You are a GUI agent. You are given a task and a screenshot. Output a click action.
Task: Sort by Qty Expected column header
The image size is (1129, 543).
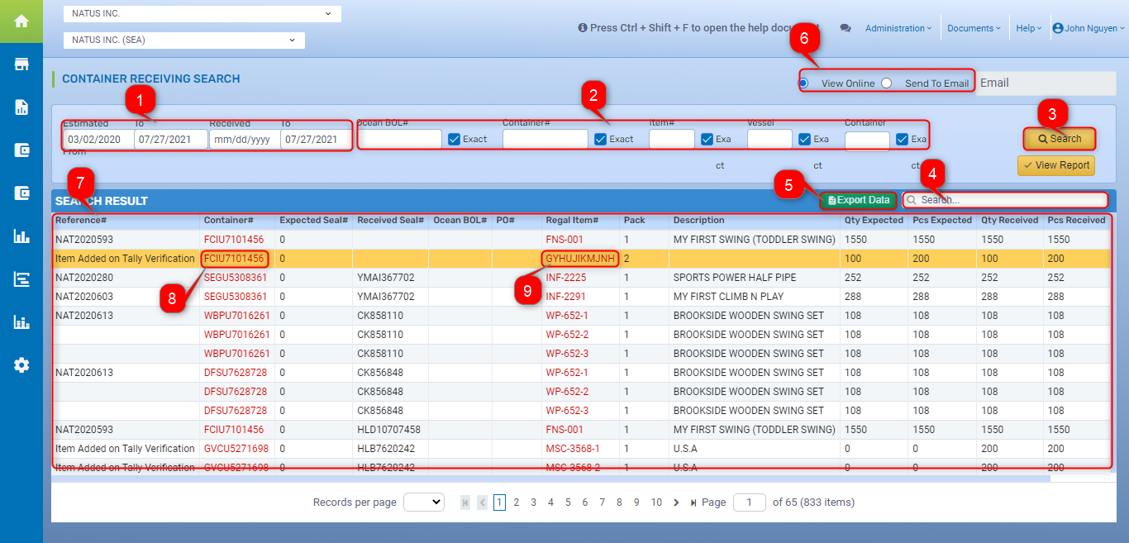click(874, 221)
